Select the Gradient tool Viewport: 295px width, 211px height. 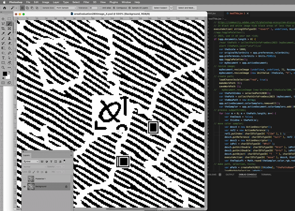point(3,48)
